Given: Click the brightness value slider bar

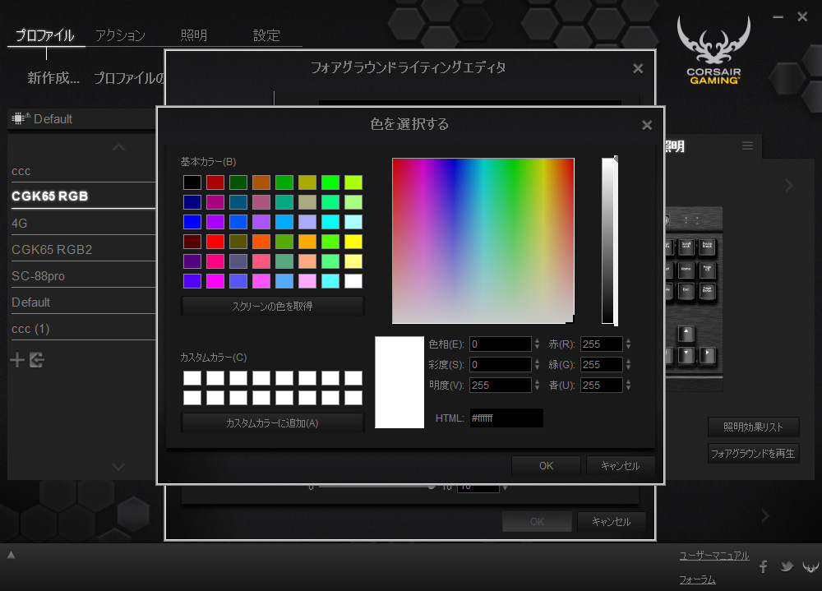Looking at the screenshot, I should (608, 241).
